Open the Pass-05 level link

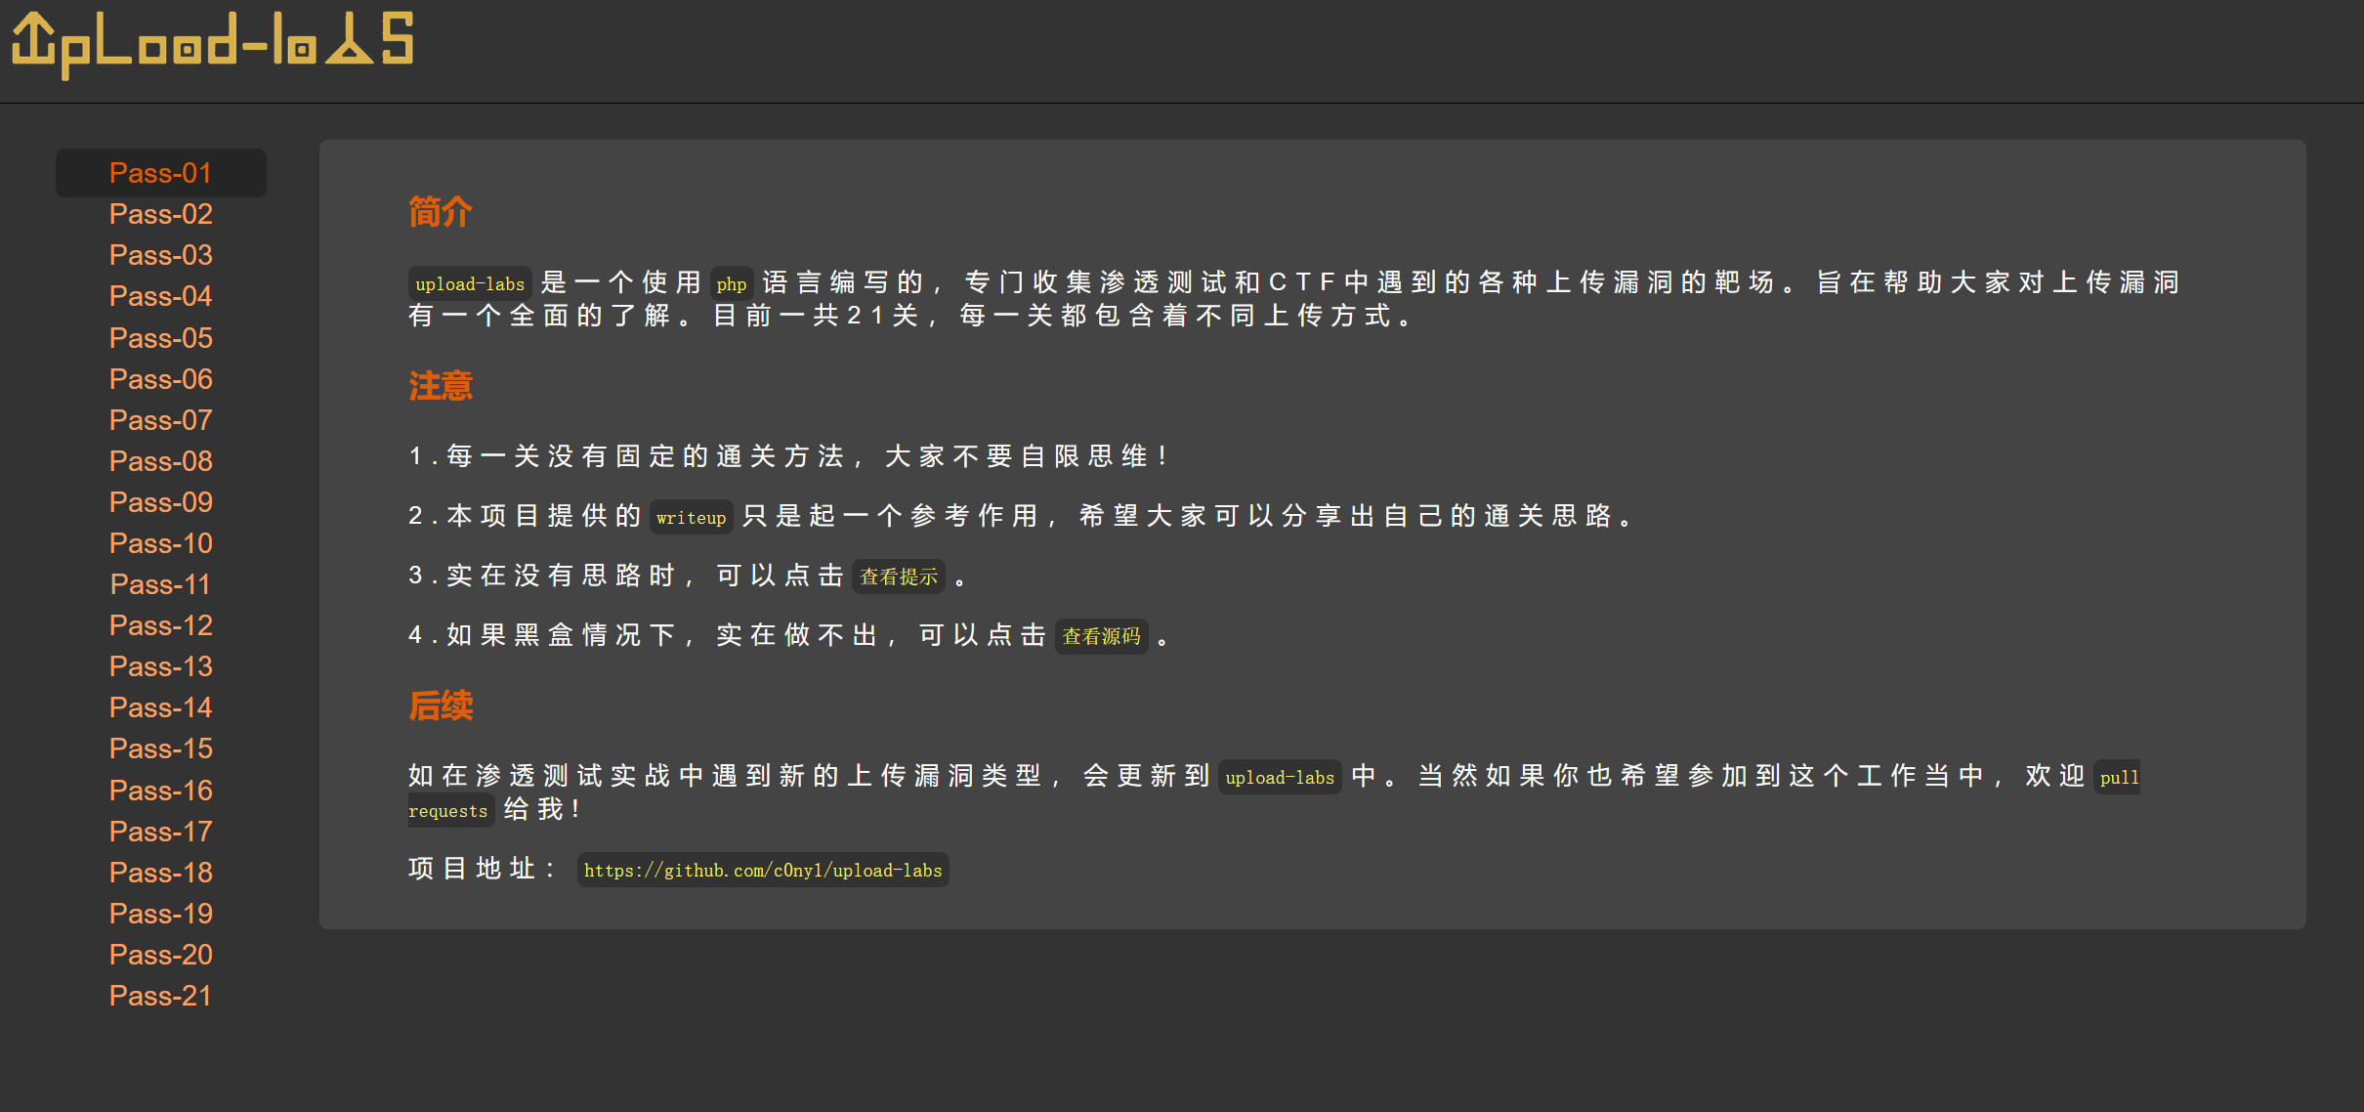160,338
